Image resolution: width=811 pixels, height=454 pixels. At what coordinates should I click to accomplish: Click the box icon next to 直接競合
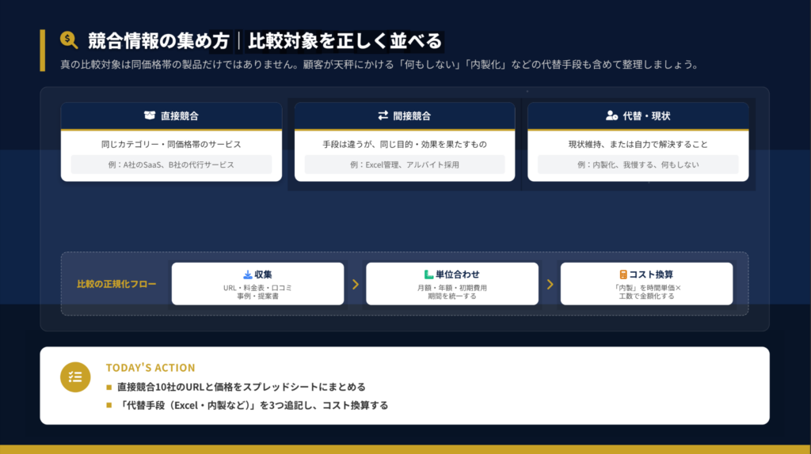tap(150, 115)
